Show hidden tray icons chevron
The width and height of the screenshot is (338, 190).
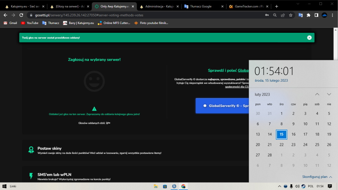coord(280,186)
